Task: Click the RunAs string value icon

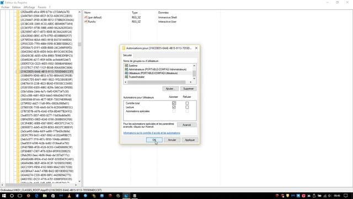Action: coord(86,22)
